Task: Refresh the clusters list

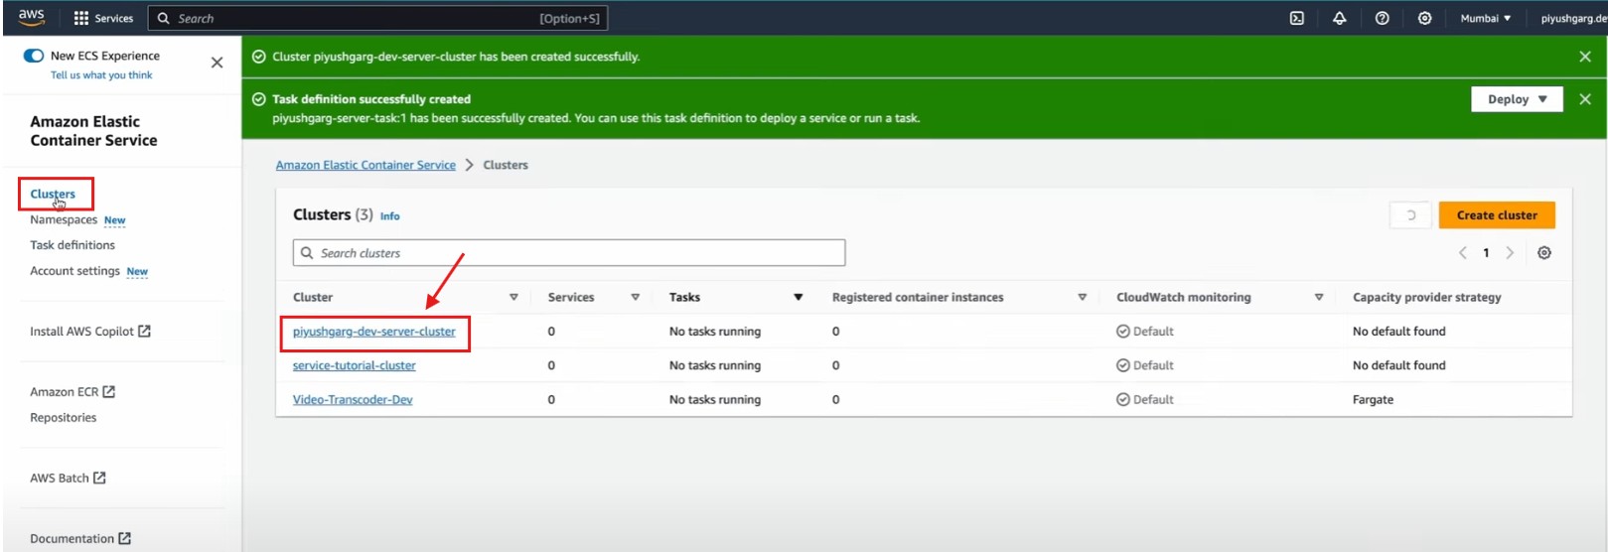Action: 1410,215
